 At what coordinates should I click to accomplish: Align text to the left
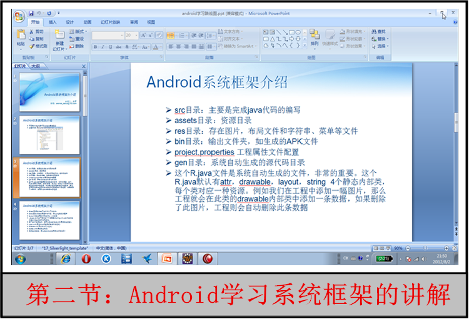pos(171,46)
